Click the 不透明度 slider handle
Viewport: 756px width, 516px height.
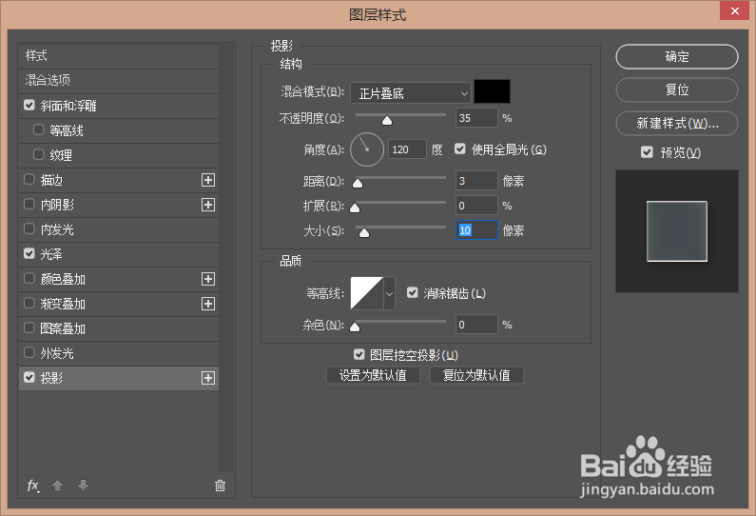[x=387, y=120]
